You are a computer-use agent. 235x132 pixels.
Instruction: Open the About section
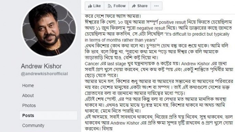click(28, 95)
